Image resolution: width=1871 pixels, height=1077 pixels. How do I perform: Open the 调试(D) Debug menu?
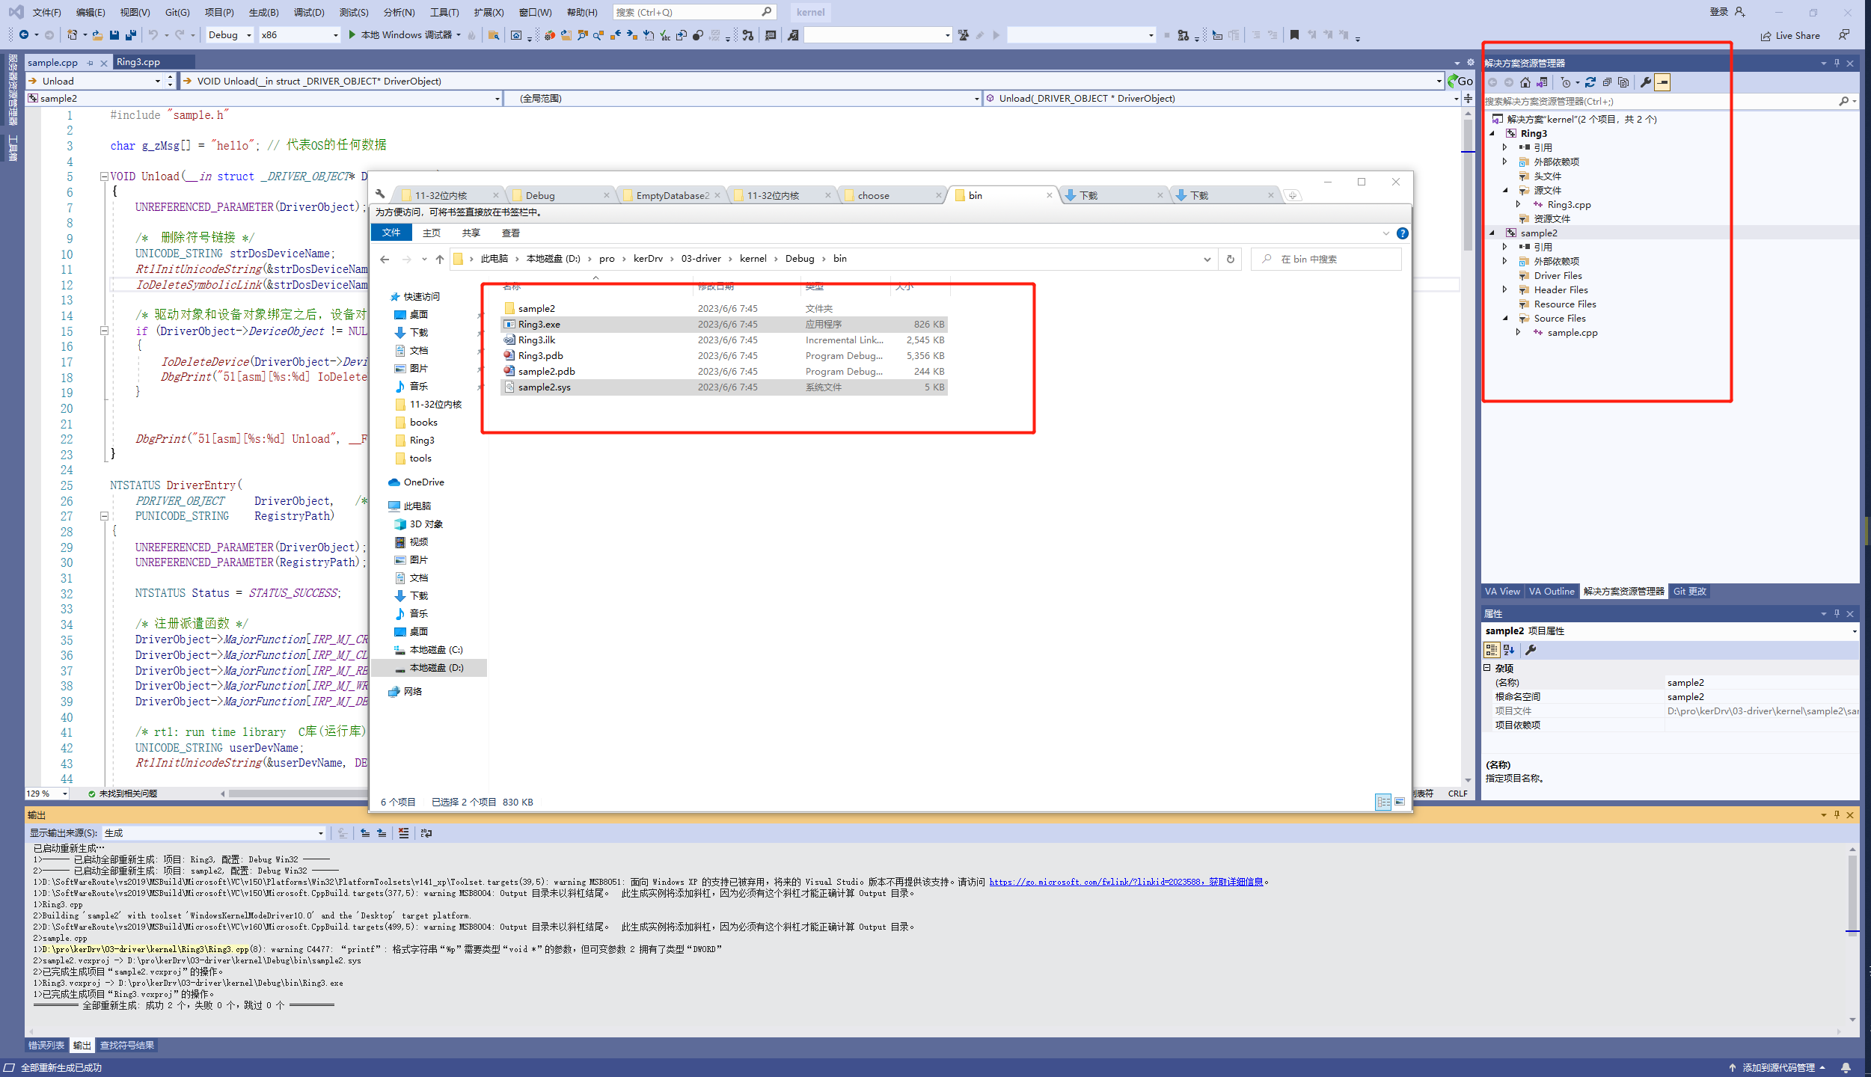click(x=309, y=12)
